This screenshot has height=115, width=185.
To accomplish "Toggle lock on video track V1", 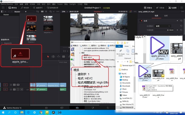I will [11, 85].
